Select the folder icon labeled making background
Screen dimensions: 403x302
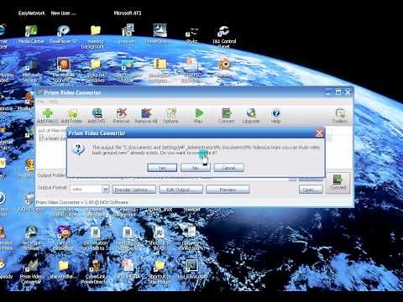(96, 37)
